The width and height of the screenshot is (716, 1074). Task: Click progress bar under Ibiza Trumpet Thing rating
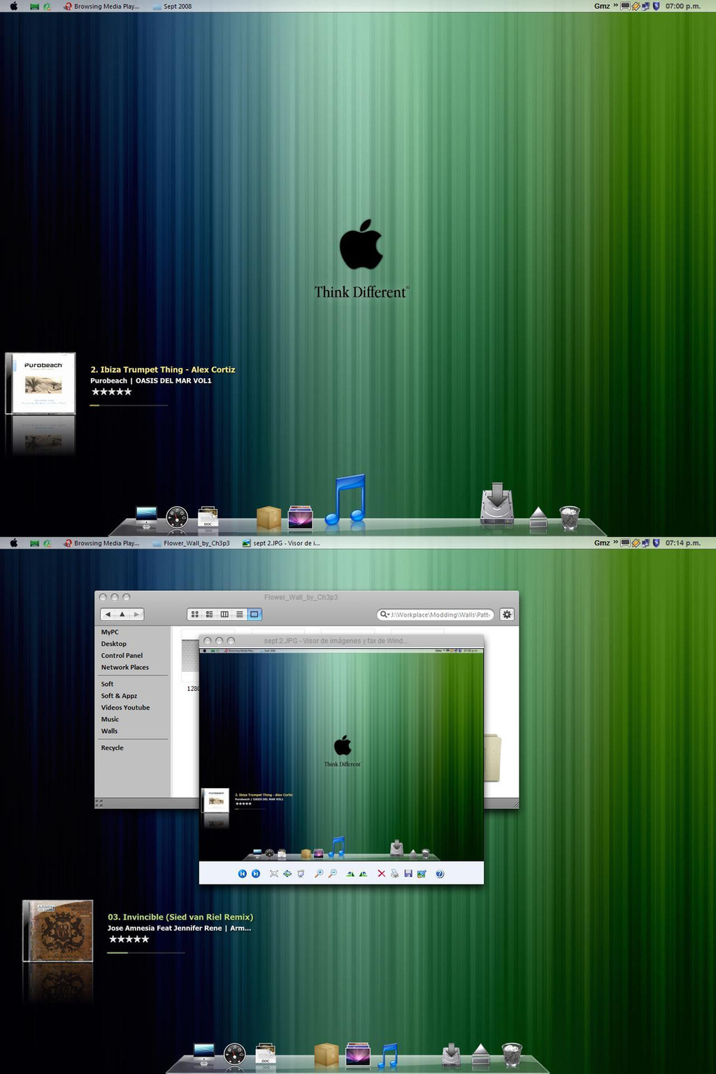129,405
